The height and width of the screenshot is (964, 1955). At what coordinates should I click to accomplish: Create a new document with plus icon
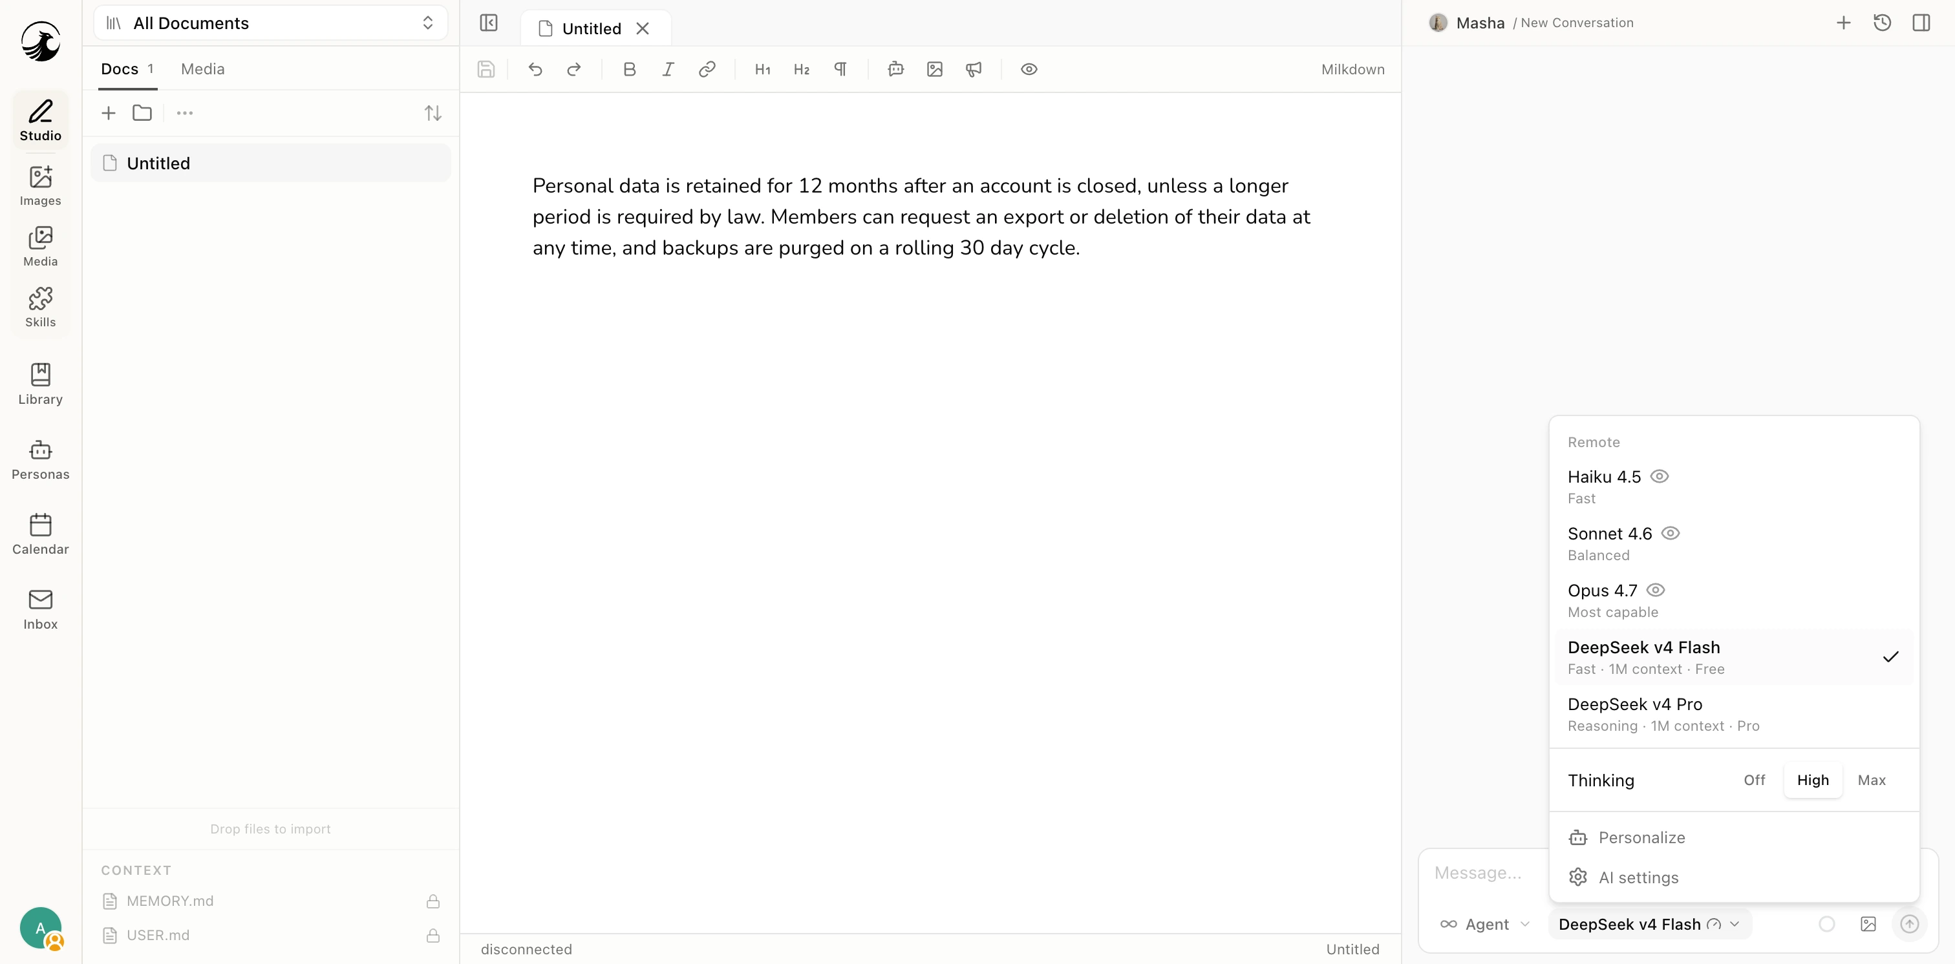(109, 113)
